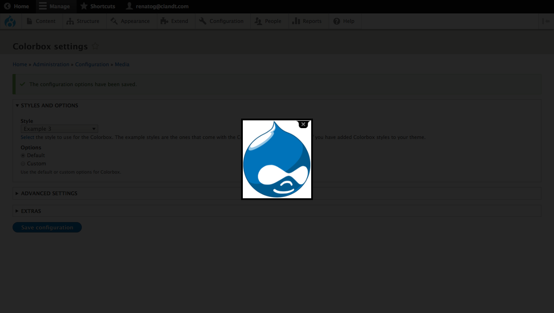Follow the Administration breadcrumb link
This screenshot has height=313, width=554.
[x=51, y=65]
